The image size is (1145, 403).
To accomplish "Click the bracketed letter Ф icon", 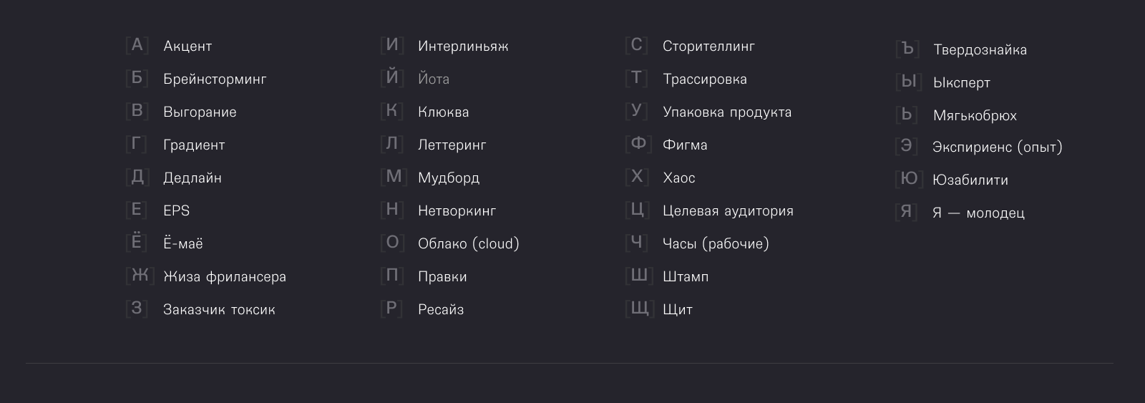I will [x=638, y=144].
